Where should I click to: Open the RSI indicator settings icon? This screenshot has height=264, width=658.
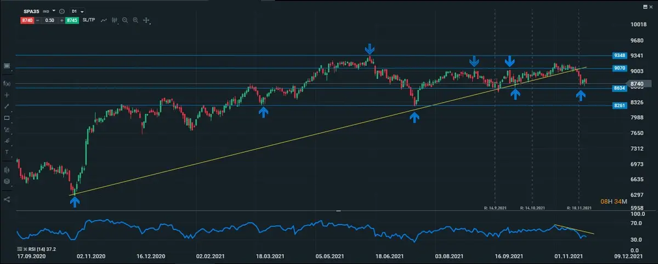tap(20, 249)
